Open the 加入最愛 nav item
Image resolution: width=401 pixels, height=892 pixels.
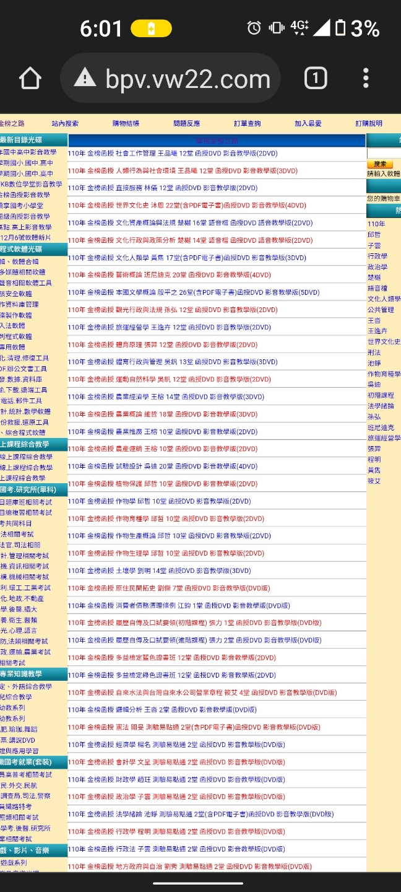(308, 124)
